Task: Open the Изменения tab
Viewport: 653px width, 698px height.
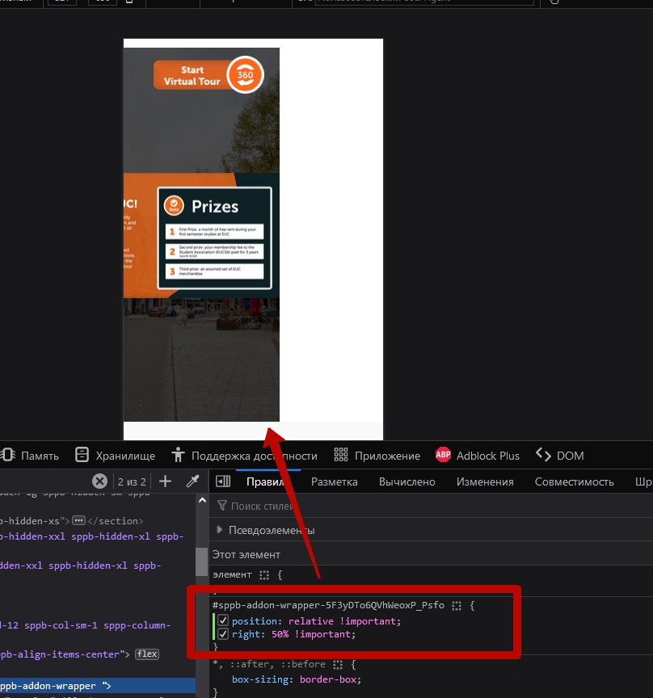Action: click(x=484, y=481)
